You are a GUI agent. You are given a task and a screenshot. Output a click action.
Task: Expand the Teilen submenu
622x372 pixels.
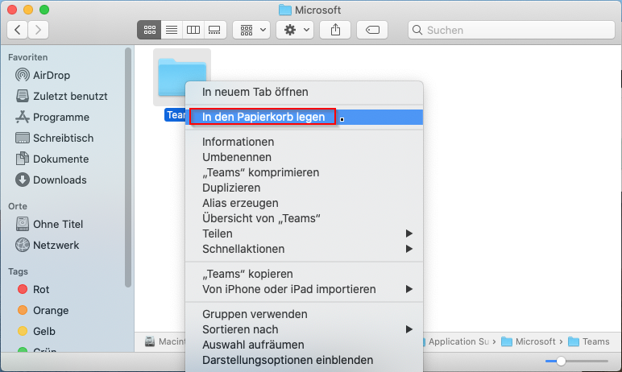(x=304, y=234)
